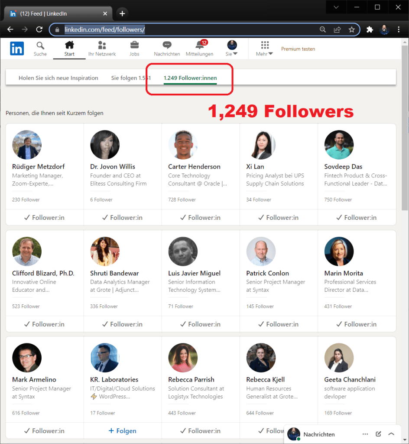Follow KR. Laboratories with Folgen button
The width and height of the screenshot is (409, 444).
122,431
